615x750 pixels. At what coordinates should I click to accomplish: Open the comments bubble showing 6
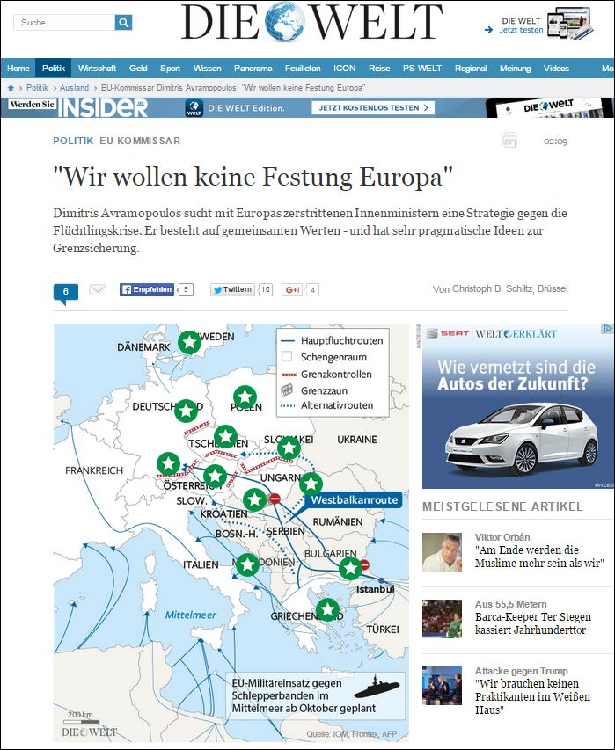point(66,291)
